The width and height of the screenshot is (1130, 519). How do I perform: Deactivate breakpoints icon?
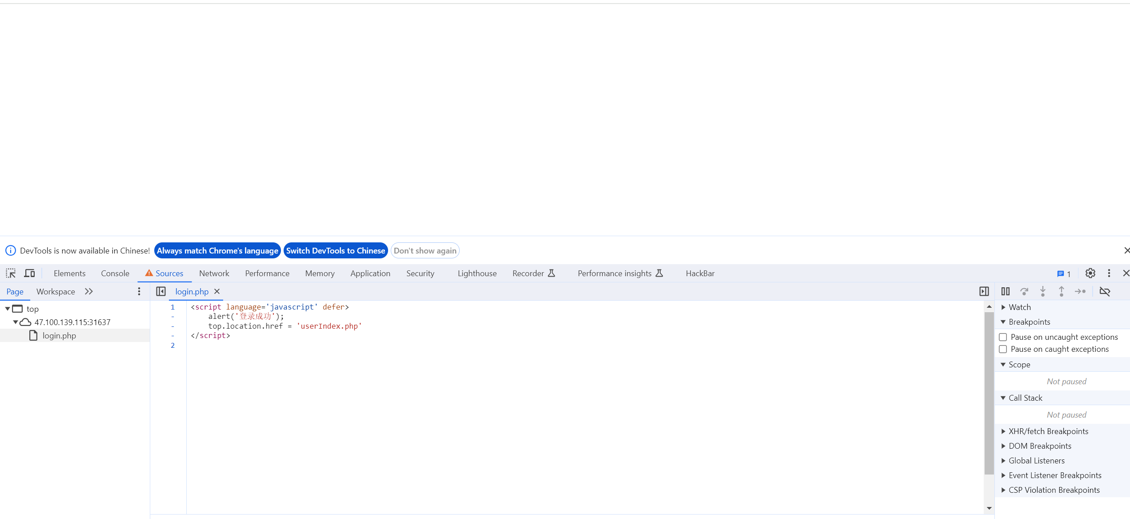click(x=1105, y=291)
